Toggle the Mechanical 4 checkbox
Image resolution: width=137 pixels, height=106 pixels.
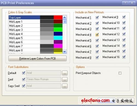tap(97, 35)
